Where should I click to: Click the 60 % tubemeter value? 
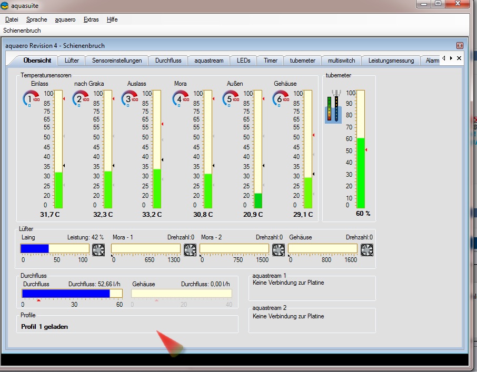(x=363, y=214)
